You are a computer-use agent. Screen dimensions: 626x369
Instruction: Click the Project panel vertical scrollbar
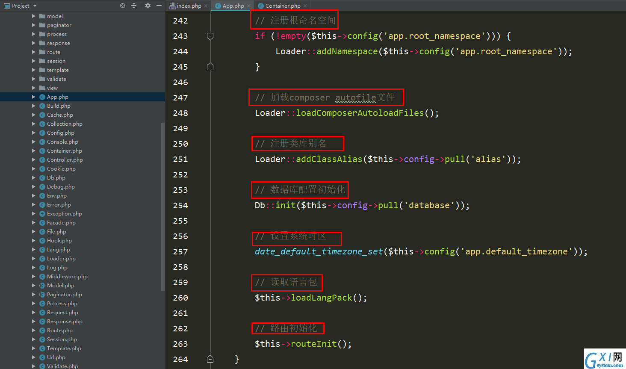pyautogui.click(x=162, y=206)
